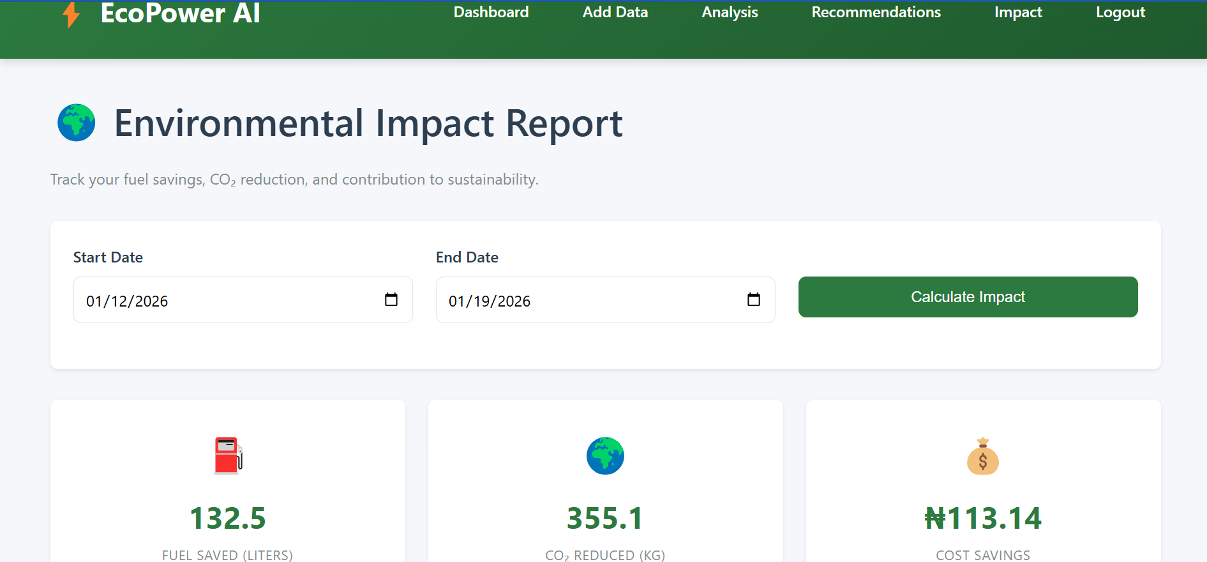This screenshot has height=562, width=1207.
Task: Click the COST SAVINGS caption
Action: [983, 555]
